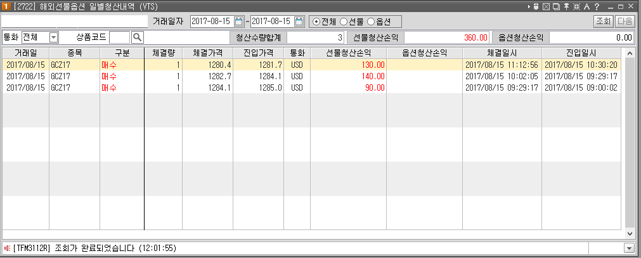Click the 선물청산손익 column header
The width and height of the screenshot is (641, 258).
point(347,53)
